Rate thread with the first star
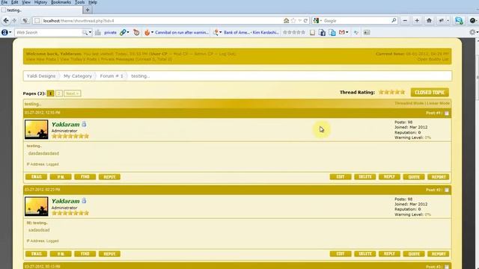 pos(381,92)
